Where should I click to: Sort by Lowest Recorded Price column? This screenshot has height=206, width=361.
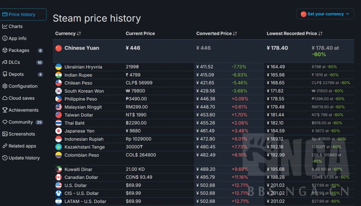tap(294, 33)
